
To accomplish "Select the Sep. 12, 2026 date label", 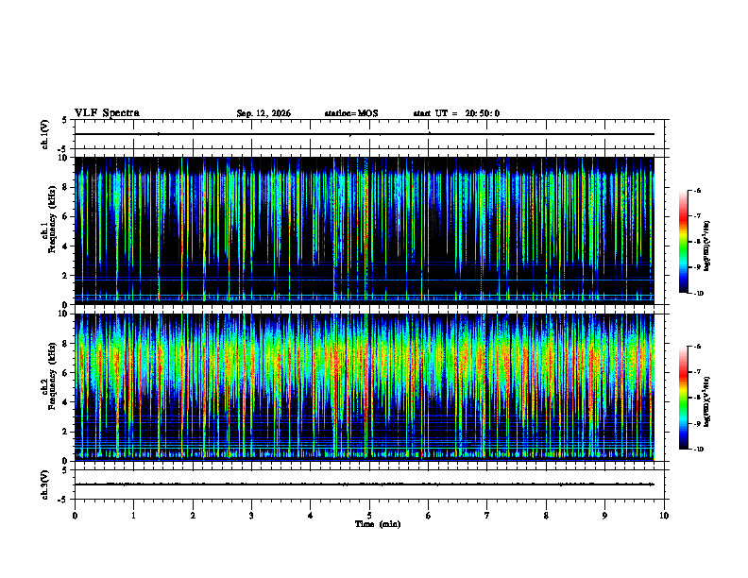I will (263, 113).
